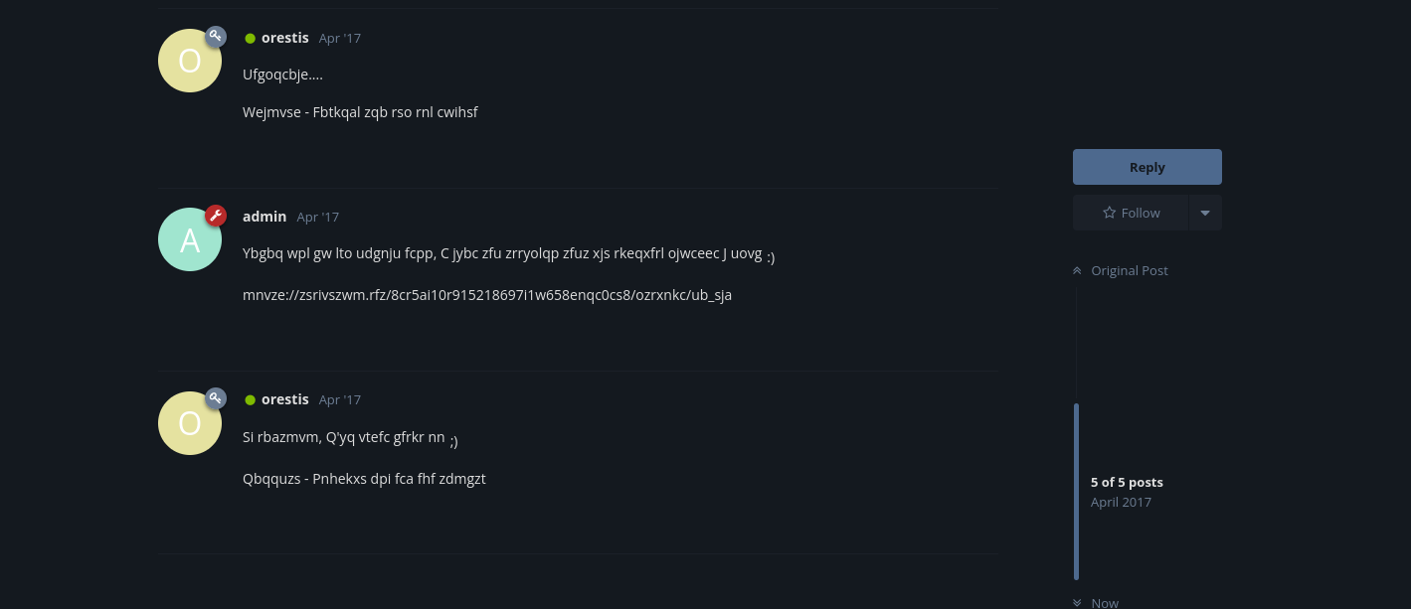Click the Reply button
Image resolution: width=1411 pixels, height=609 pixels.
coord(1147,167)
